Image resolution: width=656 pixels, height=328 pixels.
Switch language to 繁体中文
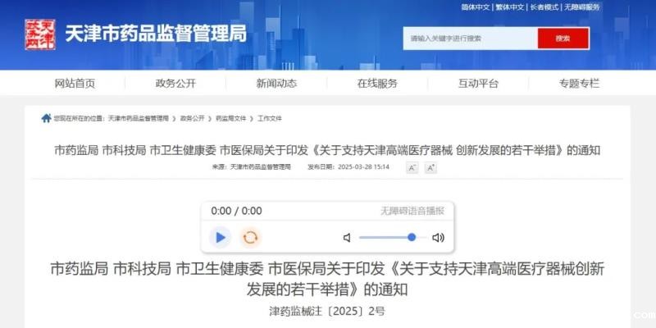(x=510, y=7)
